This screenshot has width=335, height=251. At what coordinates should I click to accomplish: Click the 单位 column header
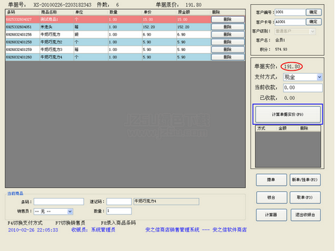click(91, 12)
